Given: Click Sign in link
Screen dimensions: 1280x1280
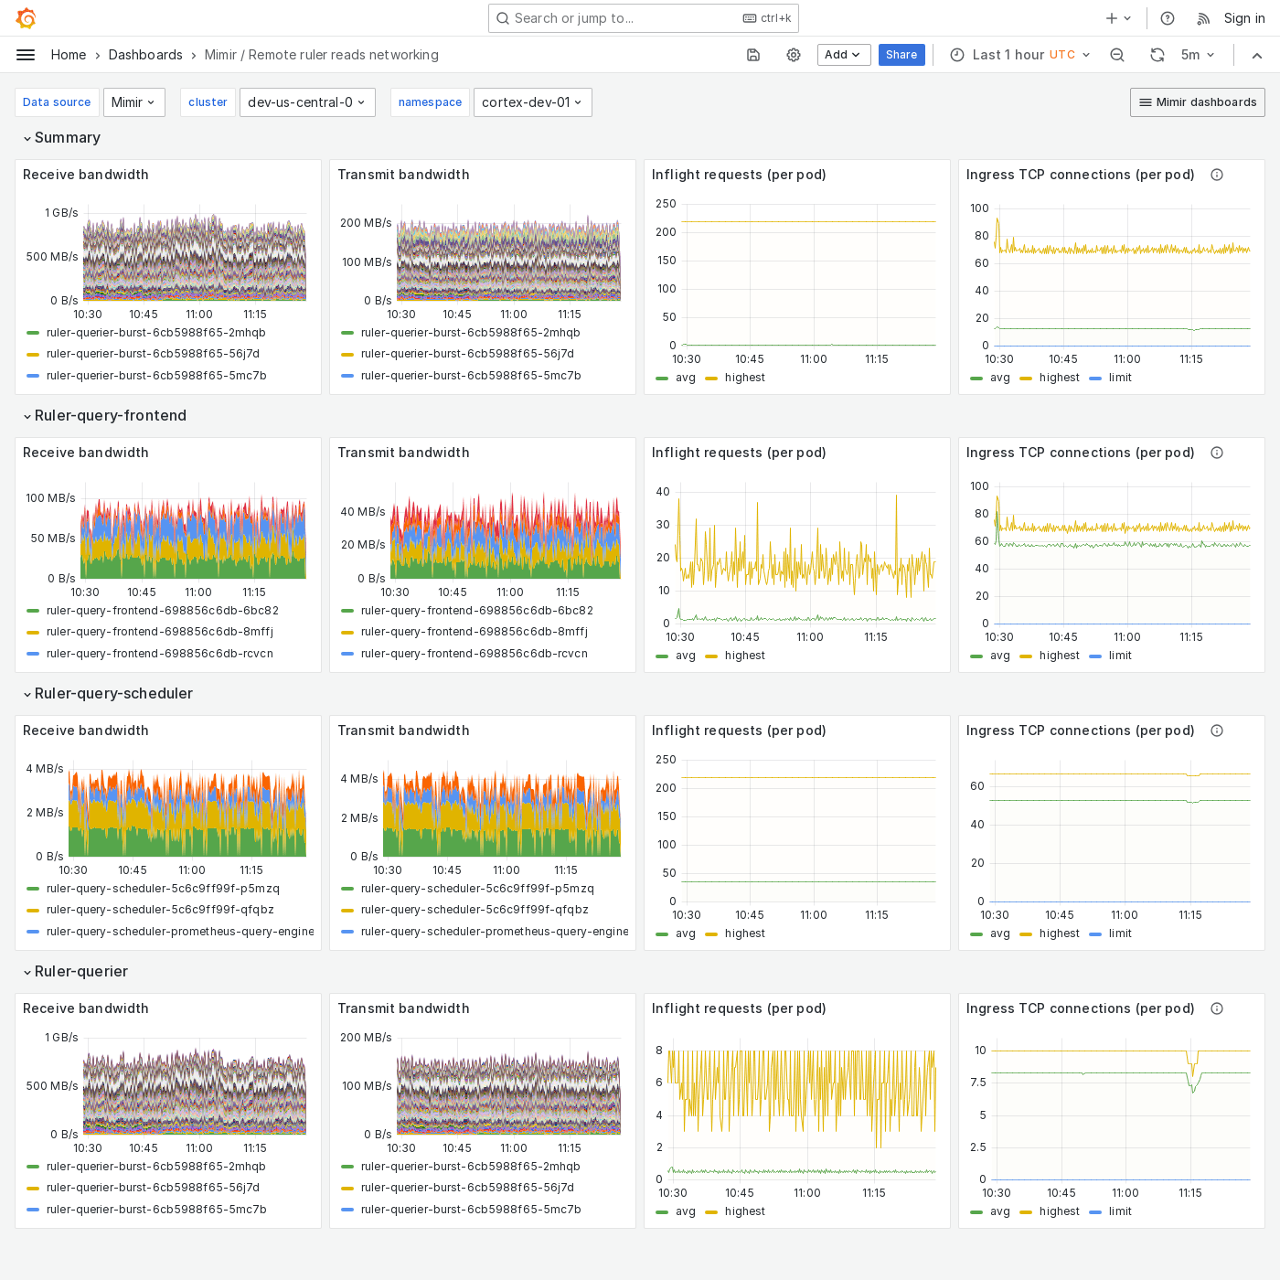Looking at the screenshot, I should (x=1244, y=18).
